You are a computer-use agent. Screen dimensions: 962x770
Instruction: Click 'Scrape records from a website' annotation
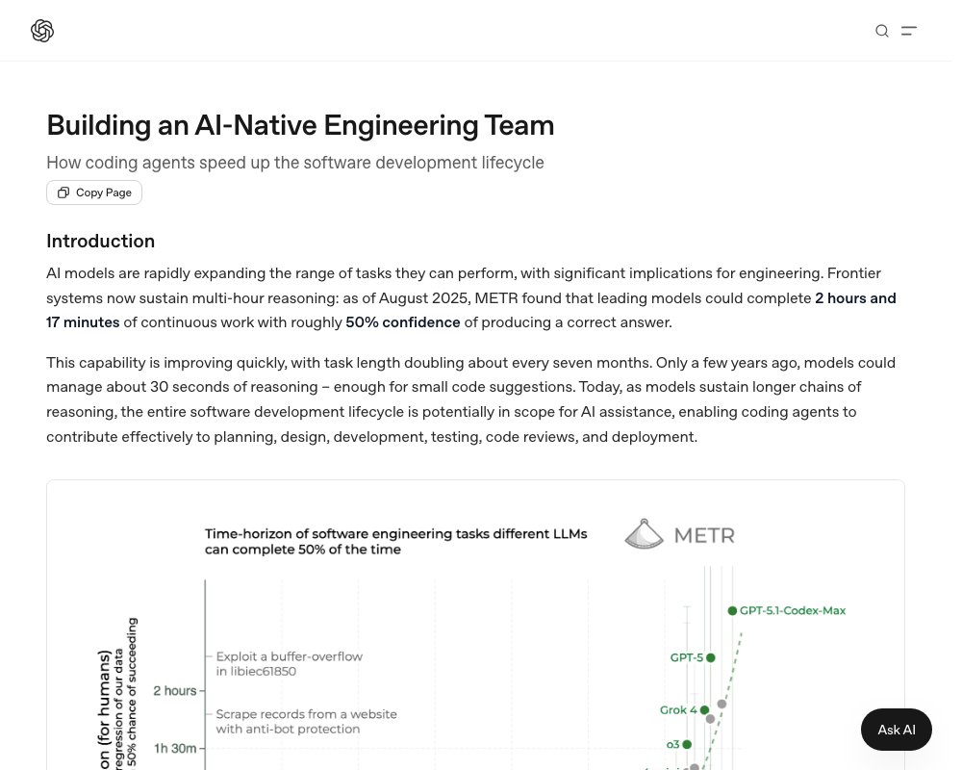306,722
